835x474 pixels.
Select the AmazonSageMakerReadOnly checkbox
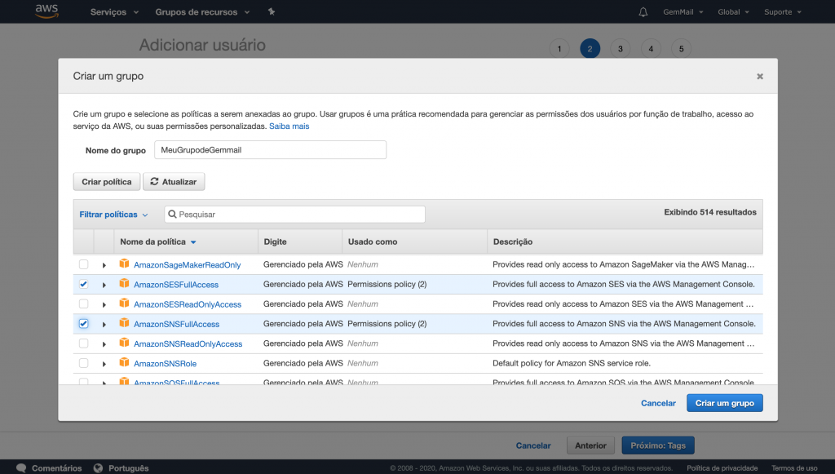pos(84,264)
